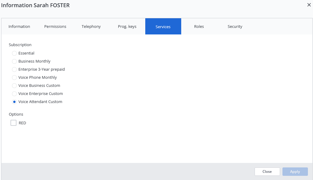This screenshot has width=313, height=180.
Task: Go to the Telephony tab
Action: (x=91, y=26)
